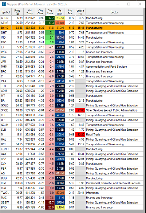This screenshot has height=213, width=146.
Task: Select the SBSW symbol row
Action: (x=72, y=202)
